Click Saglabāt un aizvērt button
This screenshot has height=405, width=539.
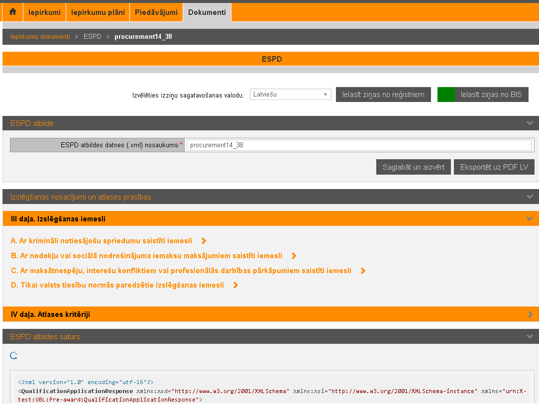coord(413,167)
